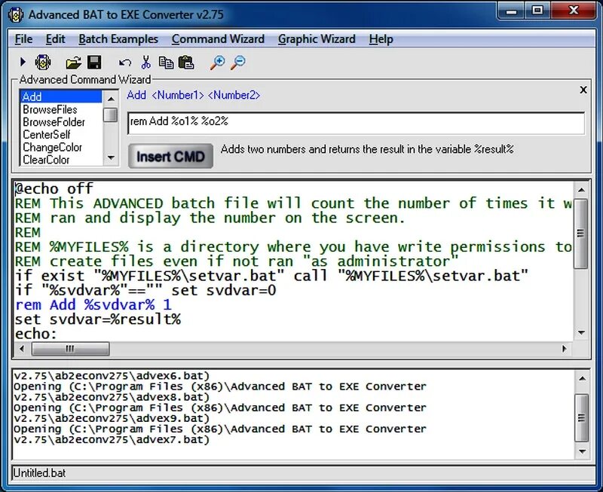This screenshot has height=492, width=603.
Task: Open the Graphic Wizard menu
Action: click(317, 39)
